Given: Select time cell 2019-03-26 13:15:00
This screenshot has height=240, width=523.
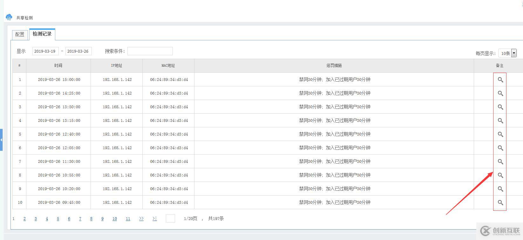Looking at the screenshot, I should pos(59,121).
